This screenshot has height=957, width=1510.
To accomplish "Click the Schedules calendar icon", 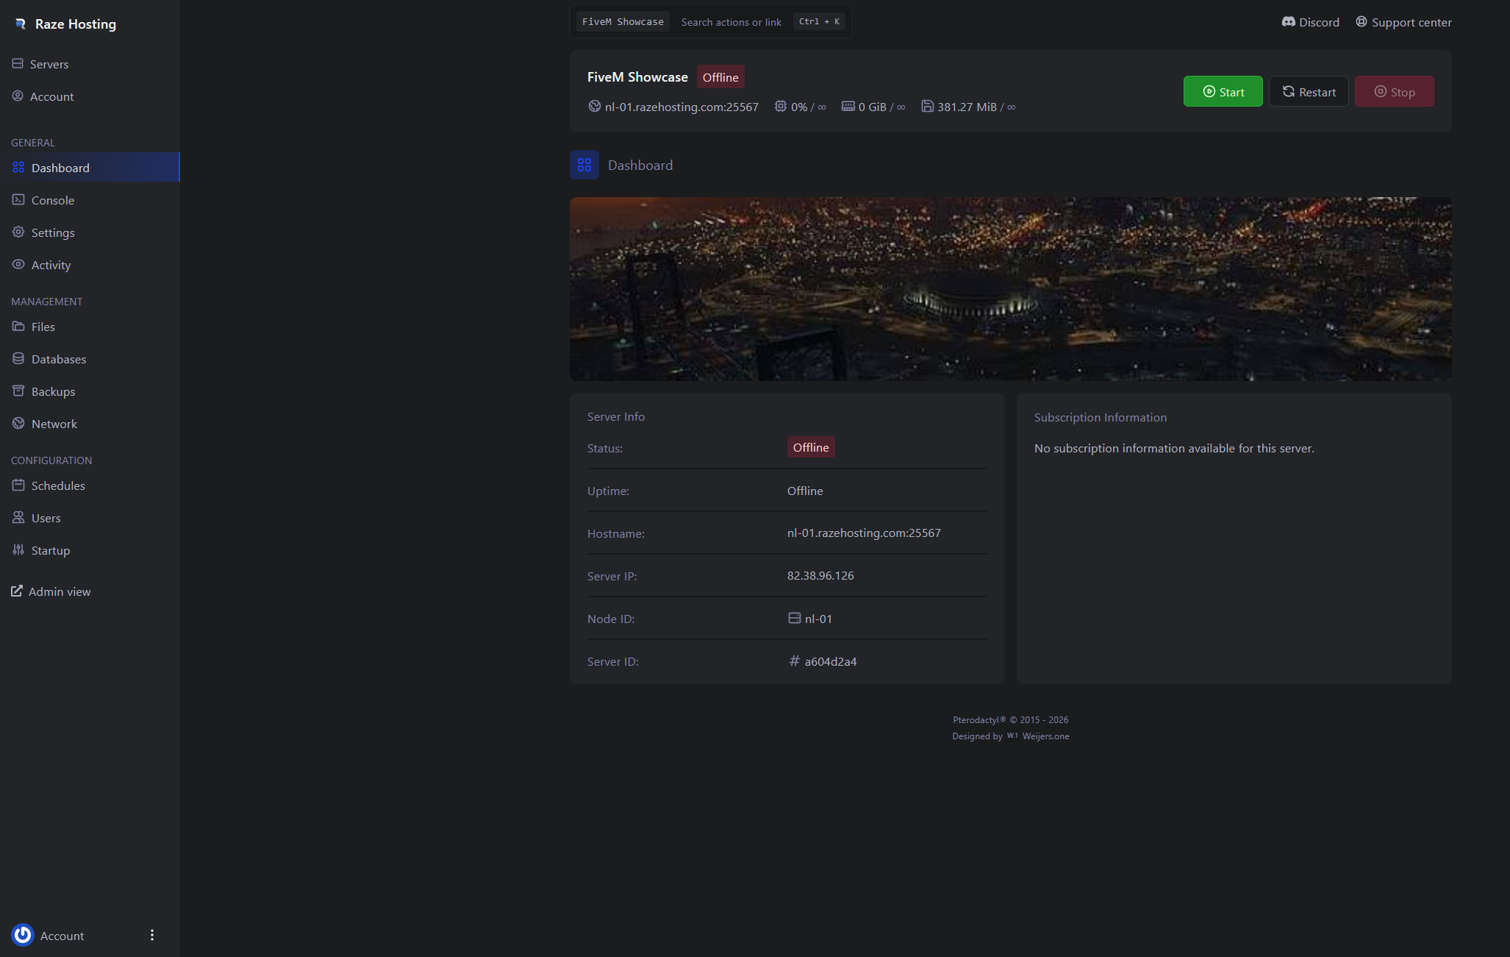I will point(18,485).
